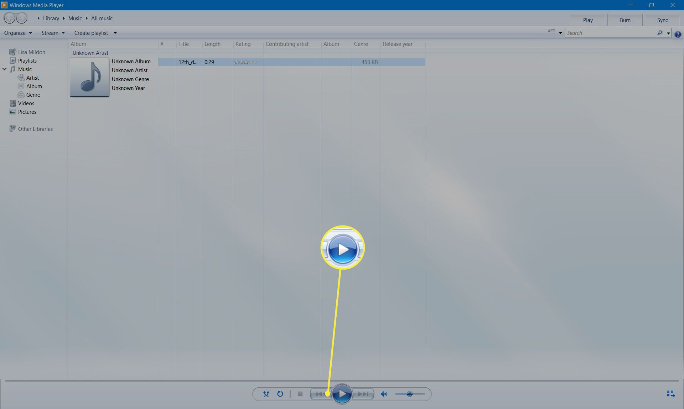The width and height of the screenshot is (684, 409).
Task: Select Lisa Mildon library in sidebar
Action: [x=27, y=52]
